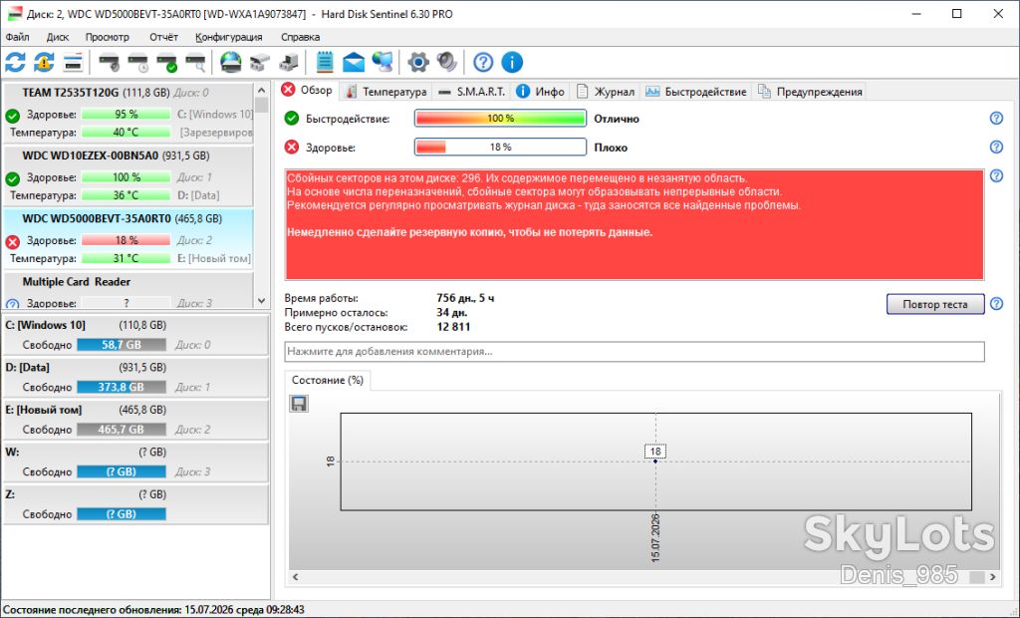1020x618 pixels.
Task: Click the help icon beside Здоровье bar
Action: click(x=996, y=147)
